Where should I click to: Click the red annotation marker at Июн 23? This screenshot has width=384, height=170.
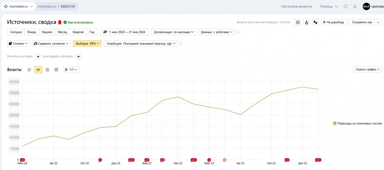coord(209,160)
